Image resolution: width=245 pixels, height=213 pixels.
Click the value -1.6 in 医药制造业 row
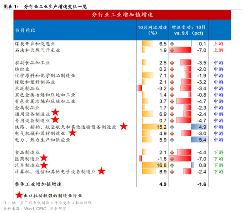162,159
